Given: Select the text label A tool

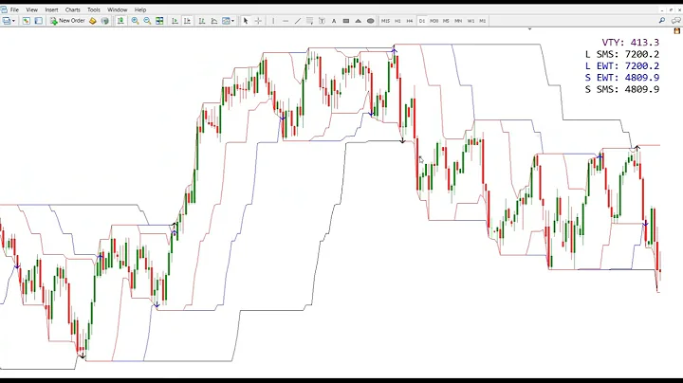Looking at the screenshot, I should [334, 21].
